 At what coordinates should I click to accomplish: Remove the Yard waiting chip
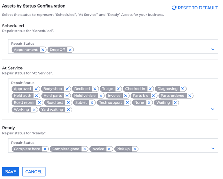[x=68, y=110]
